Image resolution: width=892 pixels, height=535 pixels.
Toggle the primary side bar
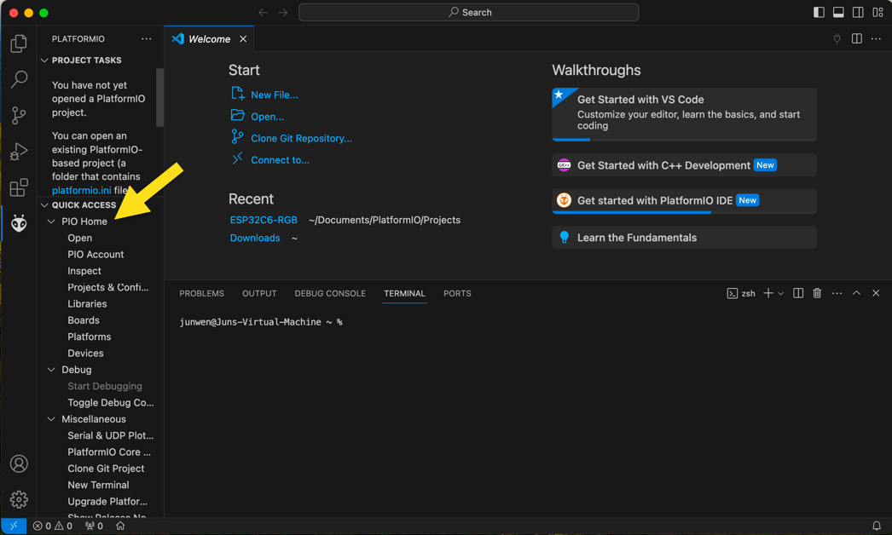819,13
